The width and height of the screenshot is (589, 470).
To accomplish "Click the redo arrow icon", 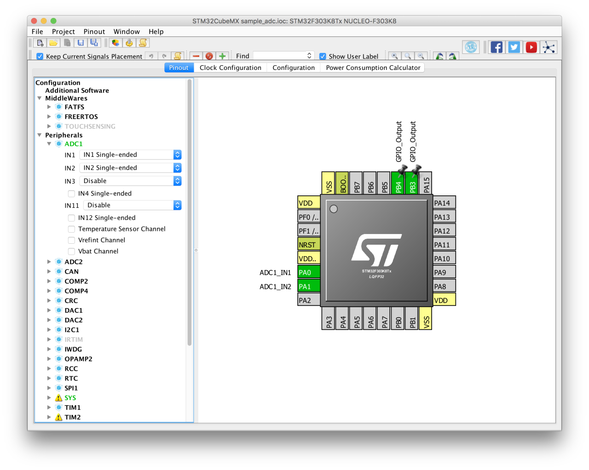I will 164,56.
